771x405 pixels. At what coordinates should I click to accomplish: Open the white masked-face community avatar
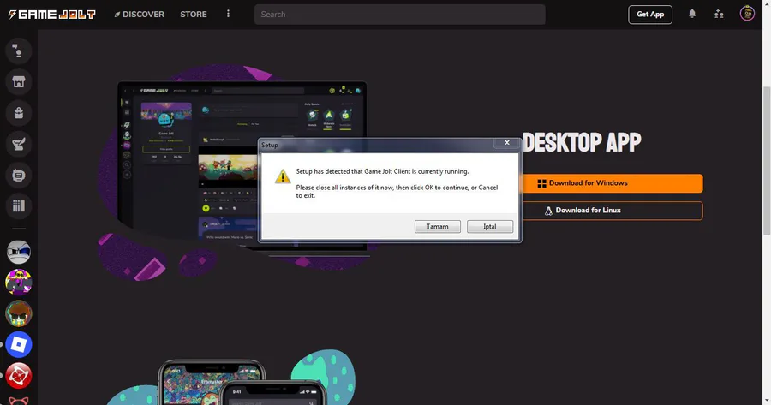pos(19,252)
